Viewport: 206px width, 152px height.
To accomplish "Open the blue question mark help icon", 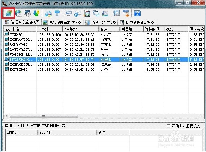I will 137,13.
